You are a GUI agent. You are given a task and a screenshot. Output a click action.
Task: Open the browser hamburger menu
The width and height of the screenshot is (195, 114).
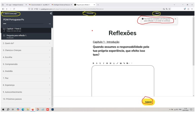point(192,9)
